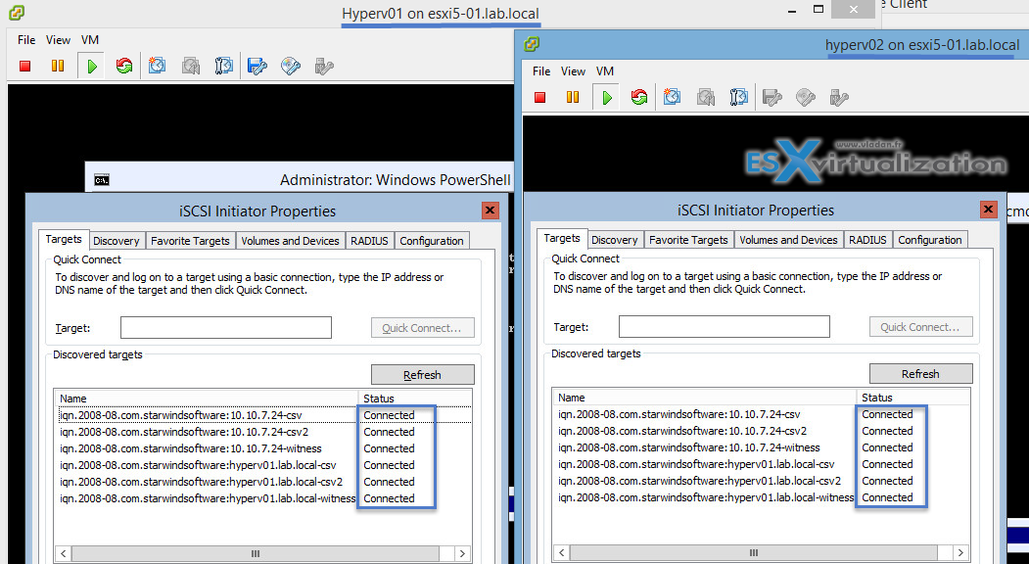Click Quick Connect button in right iSCSI dialog

[920, 326]
